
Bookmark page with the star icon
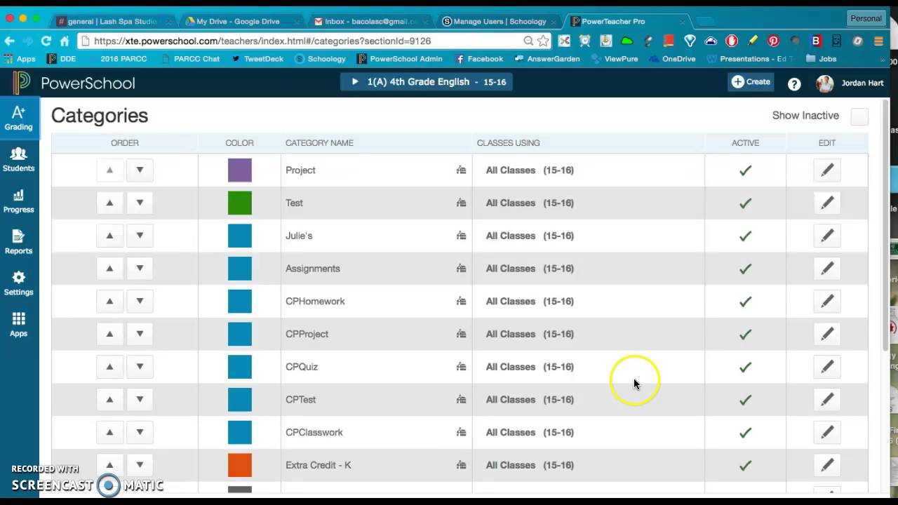(543, 41)
